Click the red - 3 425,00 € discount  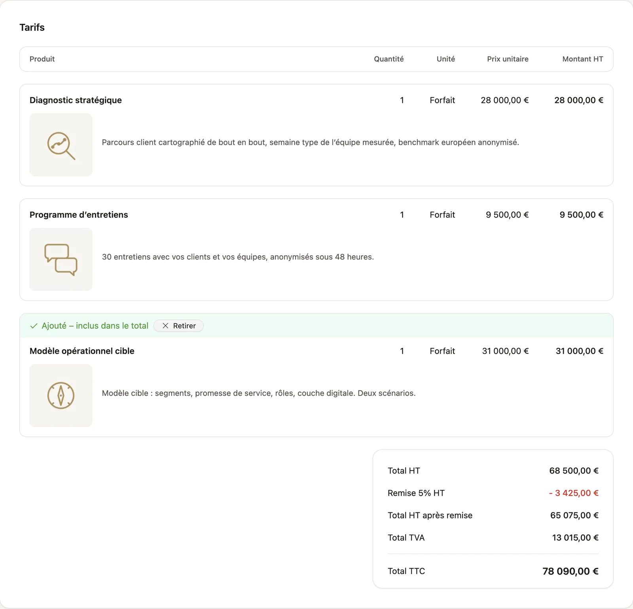[x=574, y=493]
